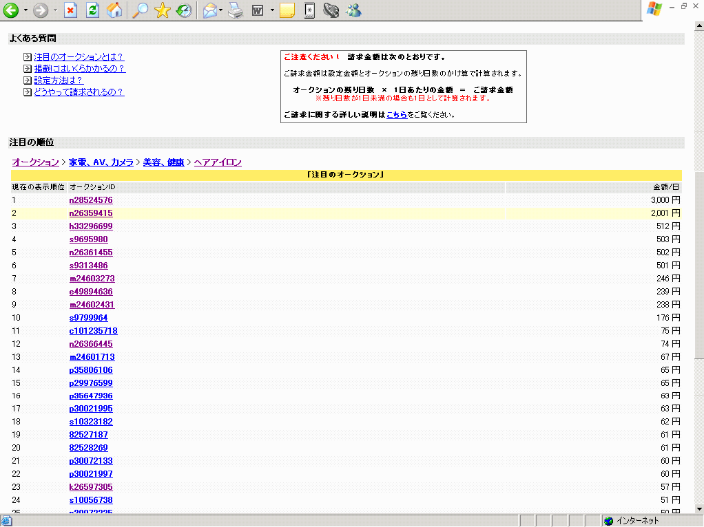Click the 現在の表示順位 column header
Screen dimensions: 704x527
coord(38,187)
